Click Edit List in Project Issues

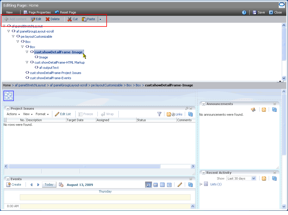click(63, 114)
